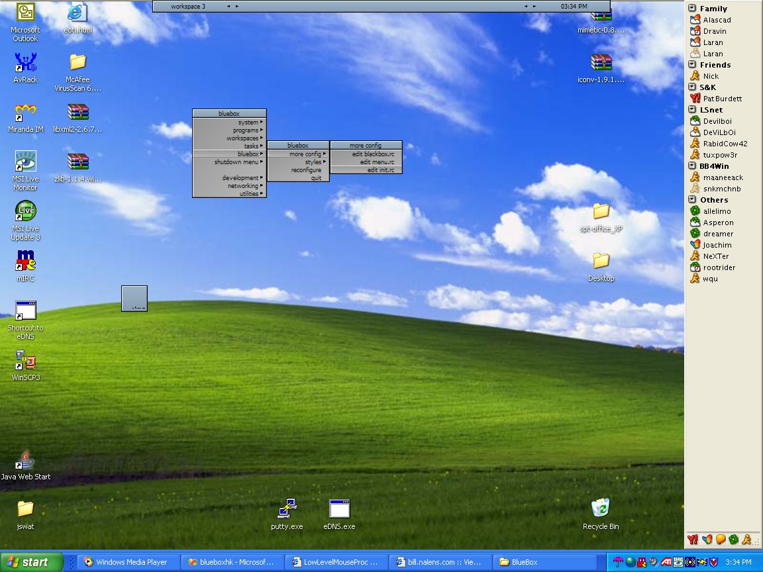The height and width of the screenshot is (572, 763).
Task: Select the spt-office_XP folder icon
Action: tap(601, 217)
